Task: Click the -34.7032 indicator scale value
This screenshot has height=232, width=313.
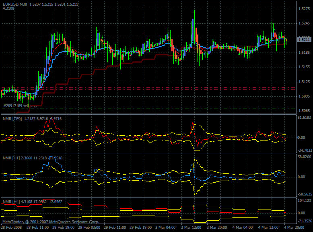Action: click(x=305, y=151)
